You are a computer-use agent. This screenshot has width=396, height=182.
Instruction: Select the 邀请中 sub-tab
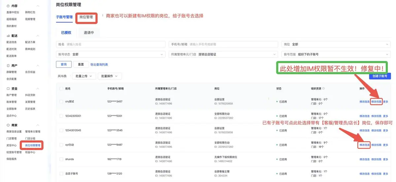[x=89, y=33]
